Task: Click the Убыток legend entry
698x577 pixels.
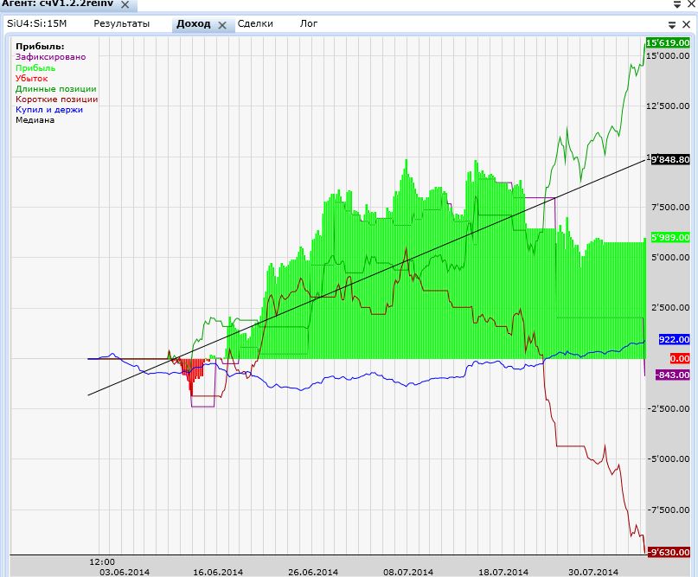Action: tap(32, 79)
